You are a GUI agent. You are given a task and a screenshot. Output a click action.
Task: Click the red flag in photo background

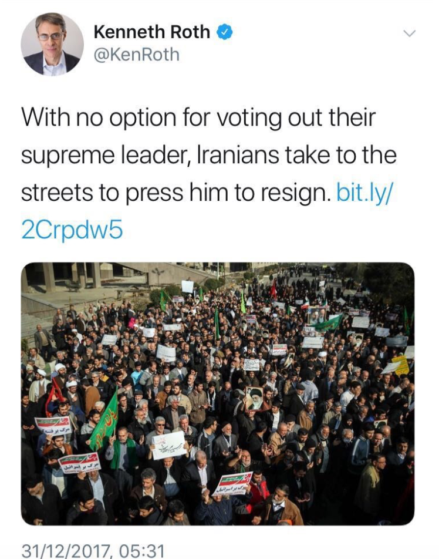[x=273, y=289]
